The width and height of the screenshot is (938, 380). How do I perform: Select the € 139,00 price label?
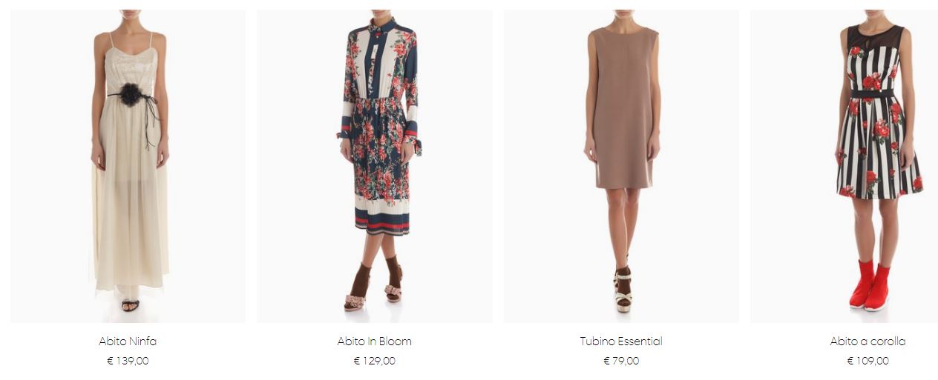pos(128,361)
